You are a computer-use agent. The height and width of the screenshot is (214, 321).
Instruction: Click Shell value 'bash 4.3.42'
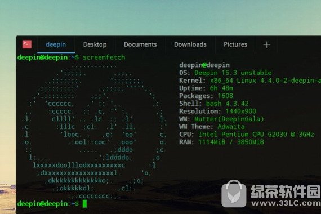[x=228, y=104]
